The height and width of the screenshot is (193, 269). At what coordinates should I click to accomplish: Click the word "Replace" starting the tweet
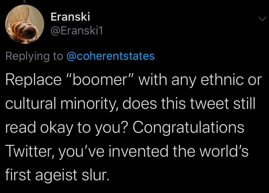(33, 80)
